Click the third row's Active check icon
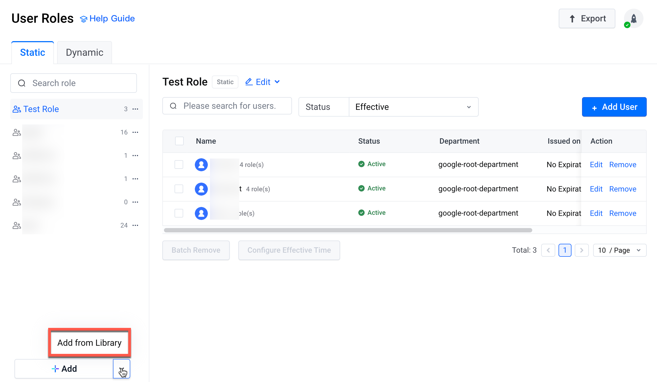 361,213
